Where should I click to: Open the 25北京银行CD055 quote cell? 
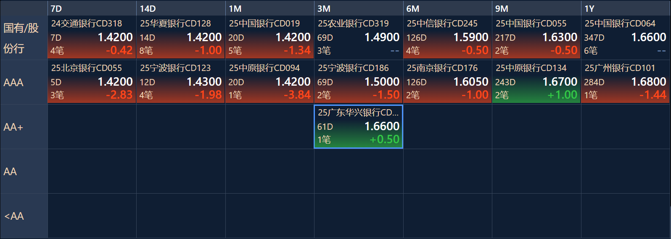point(92,82)
